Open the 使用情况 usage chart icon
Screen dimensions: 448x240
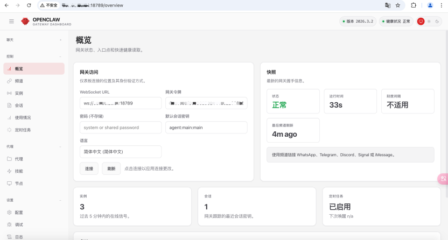pyautogui.click(x=10, y=117)
